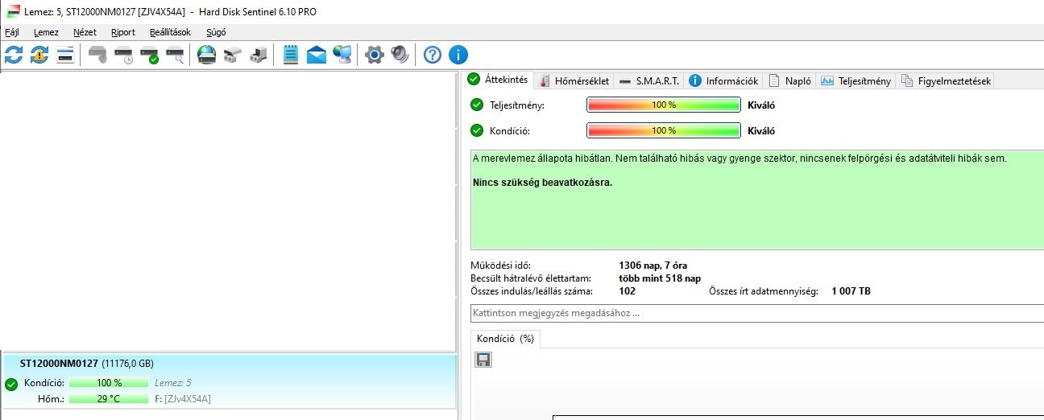Click the green check icon beside Kondíció bar
1044x420 pixels.
(x=478, y=130)
